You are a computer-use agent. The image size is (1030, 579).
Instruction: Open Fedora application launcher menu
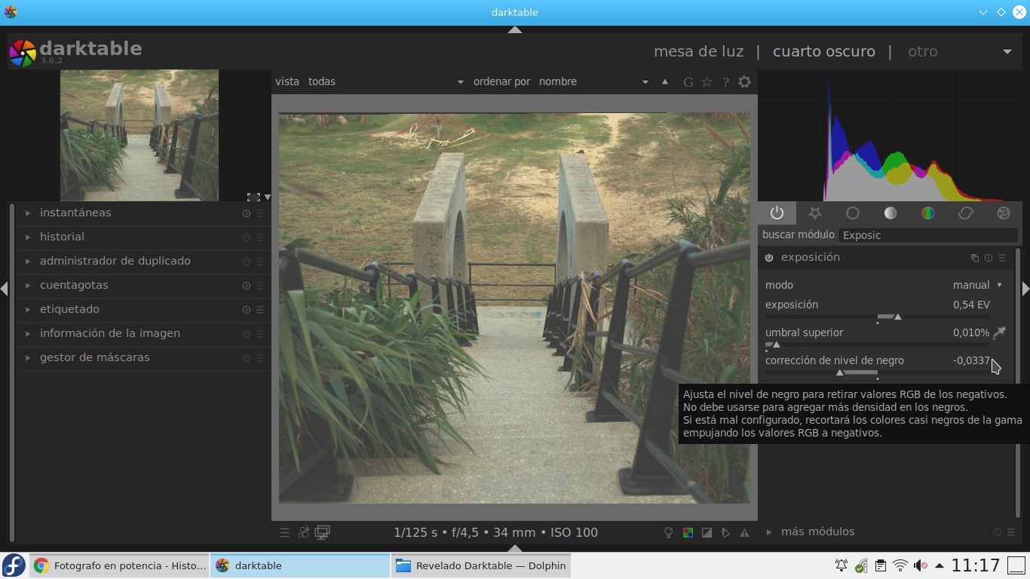(14, 565)
